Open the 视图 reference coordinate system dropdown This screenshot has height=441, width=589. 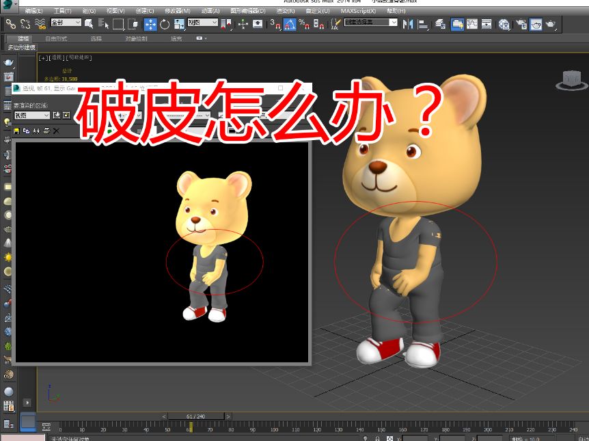pyautogui.click(x=202, y=23)
